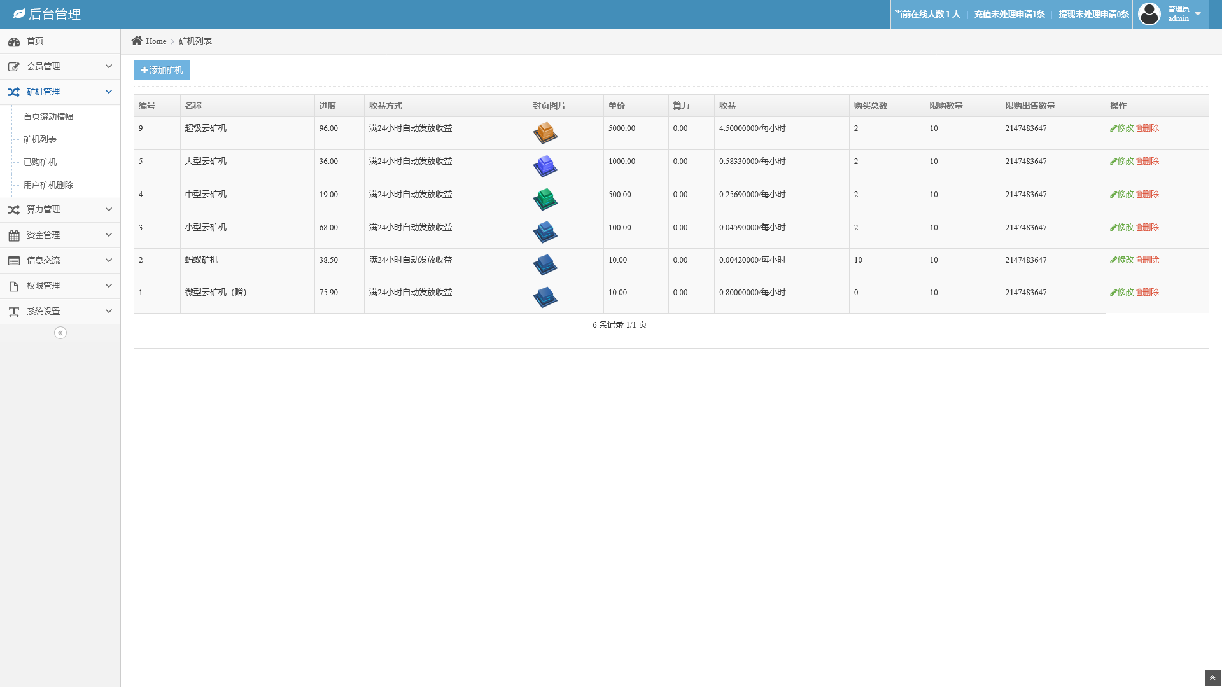1222x687 pixels.
Task: Open cover image of 小型云矿机
Action: point(545,232)
